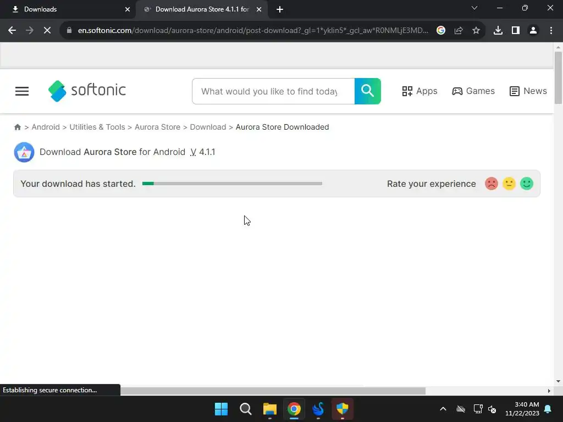This screenshot has height=422, width=563.
Task: Open the Apps section
Action: [x=420, y=91]
